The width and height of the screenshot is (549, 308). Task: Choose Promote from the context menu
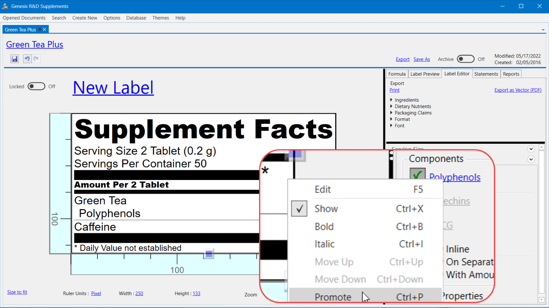[x=365, y=296]
